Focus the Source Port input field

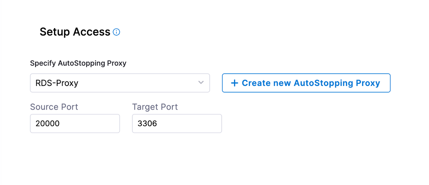[x=75, y=123]
